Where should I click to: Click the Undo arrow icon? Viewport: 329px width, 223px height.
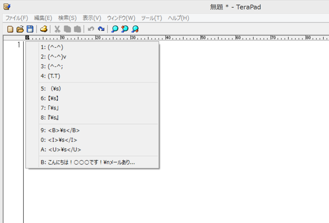(91, 29)
